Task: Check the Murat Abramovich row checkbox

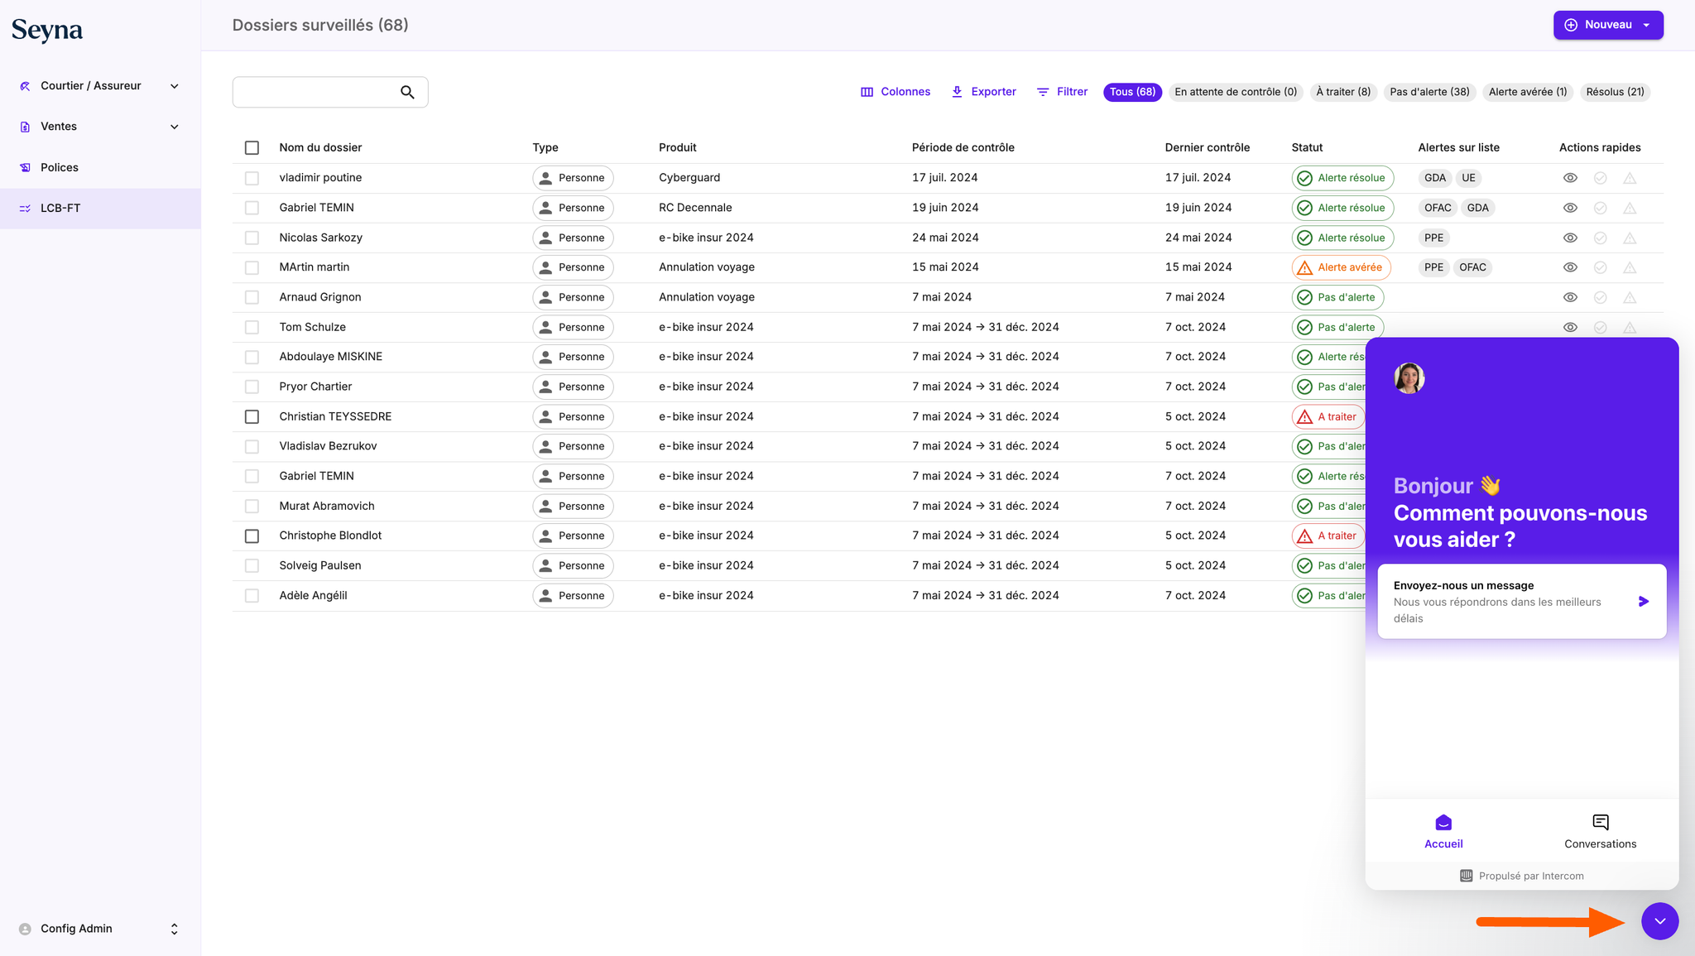Action: 252,506
